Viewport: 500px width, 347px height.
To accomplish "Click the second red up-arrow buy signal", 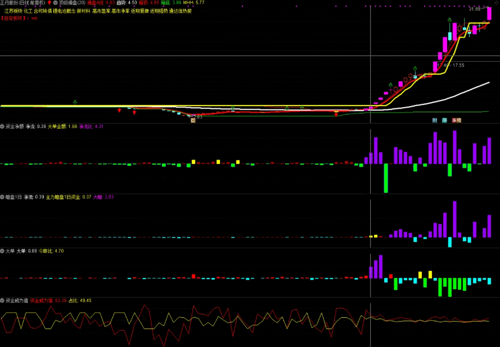I will (x=134, y=112).
